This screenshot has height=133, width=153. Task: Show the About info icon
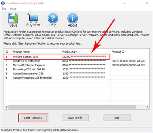click(x=73, y=18)
